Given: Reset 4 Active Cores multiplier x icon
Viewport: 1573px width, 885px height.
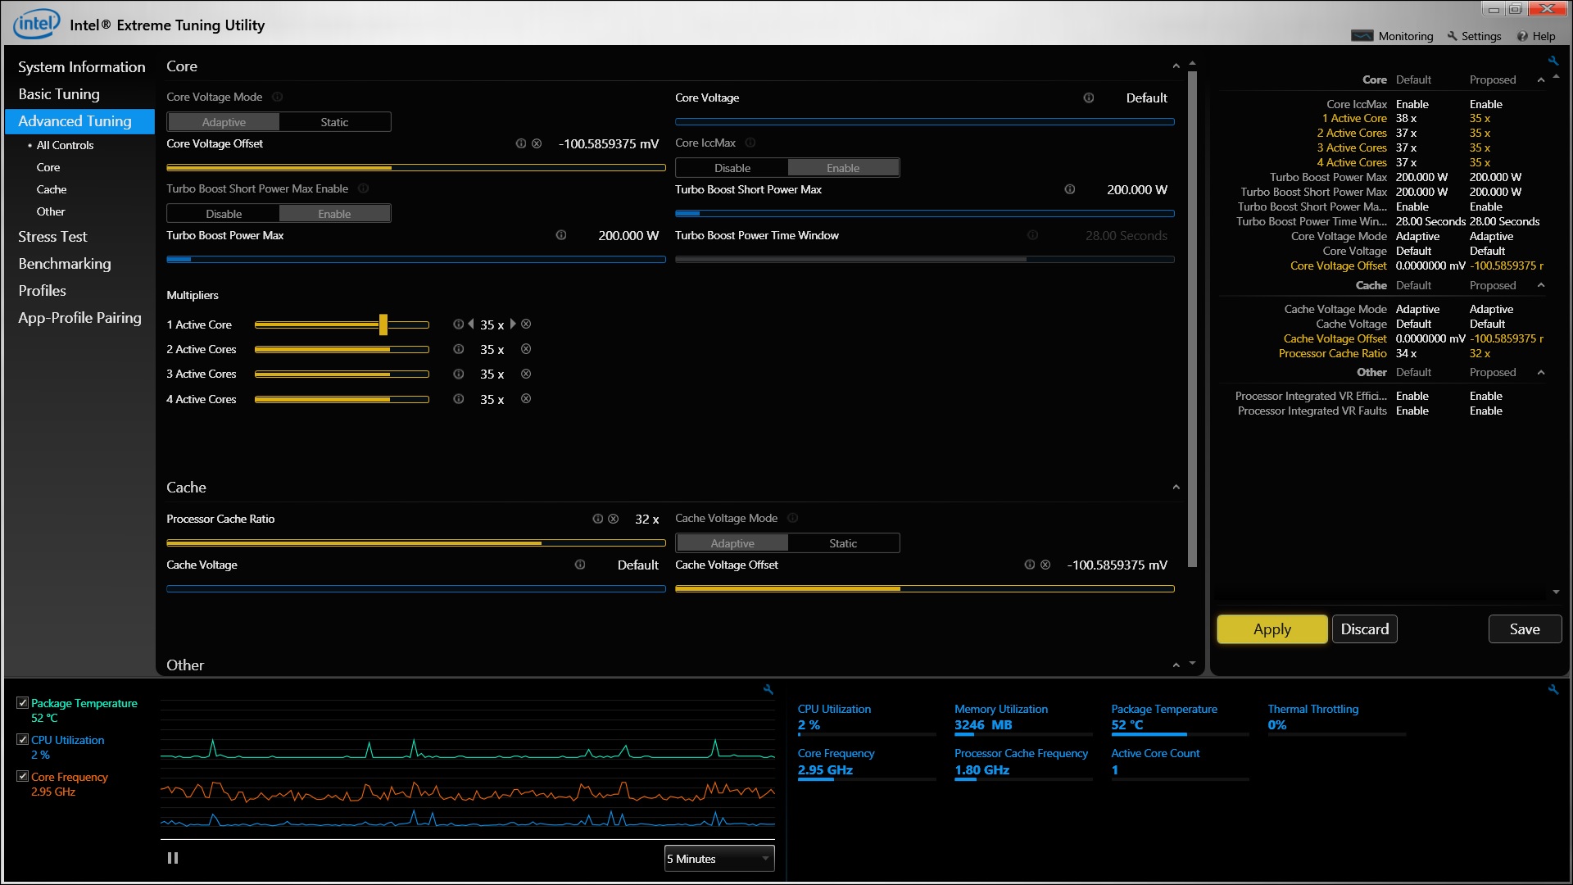Looking at the screenshot, I should click(x=526, y=399).
